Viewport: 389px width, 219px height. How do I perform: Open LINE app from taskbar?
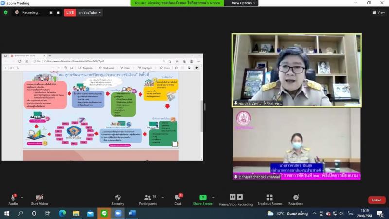click(x=104, y=213)
